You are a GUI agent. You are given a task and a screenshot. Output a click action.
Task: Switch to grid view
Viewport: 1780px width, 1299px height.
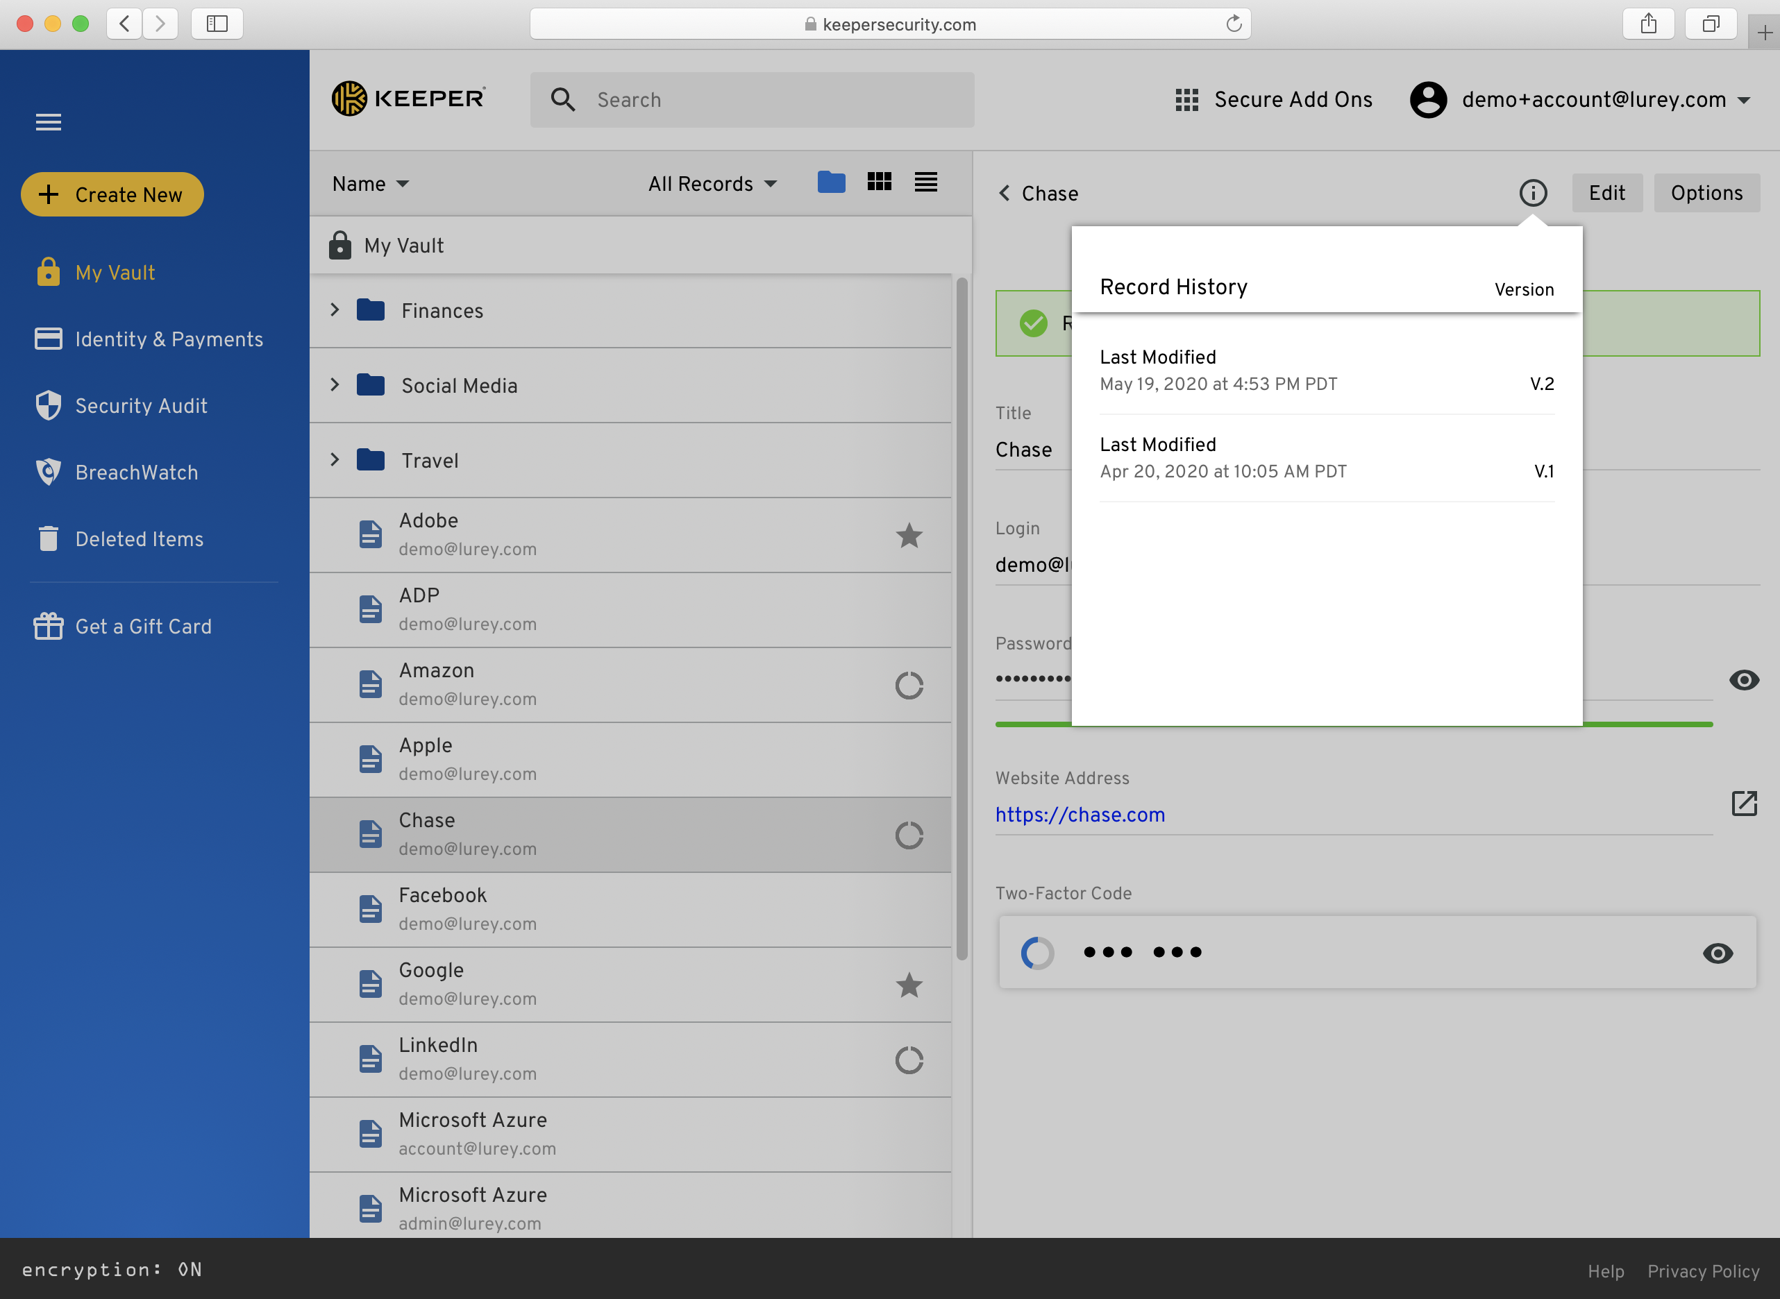click(879, 182)
